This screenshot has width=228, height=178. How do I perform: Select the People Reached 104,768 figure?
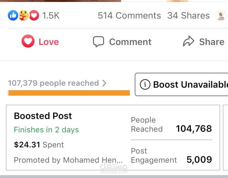(194, 129)
